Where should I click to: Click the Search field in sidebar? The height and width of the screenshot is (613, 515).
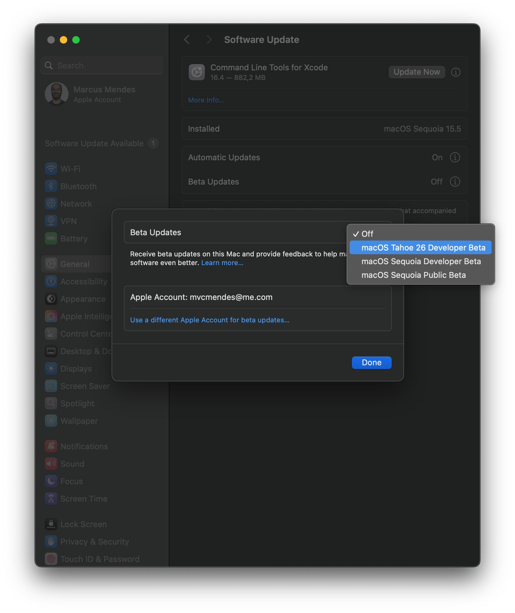coord(102,65)
